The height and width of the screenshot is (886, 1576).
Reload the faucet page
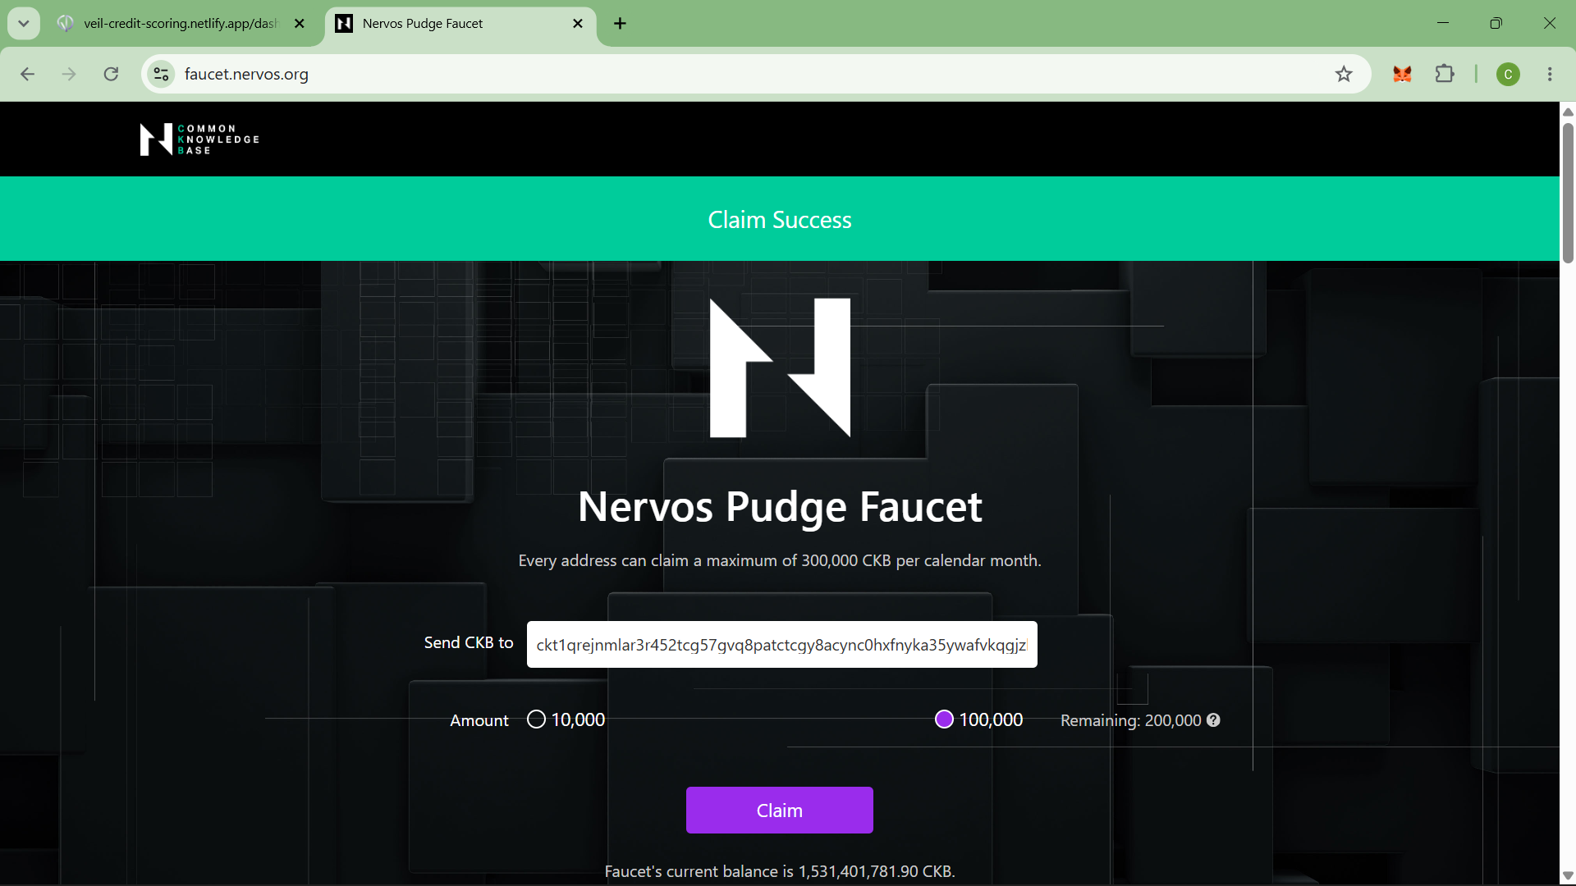coord(112,75)
